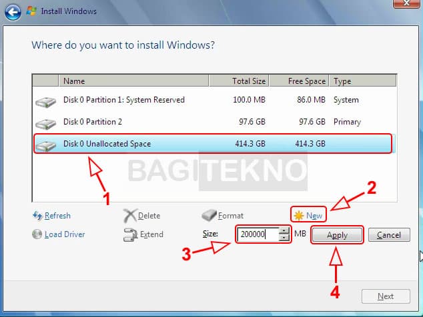Click the Load Driver disc icon
This screenshot has height=317, width=423.
pyautogui.click(x=37, y=234)
